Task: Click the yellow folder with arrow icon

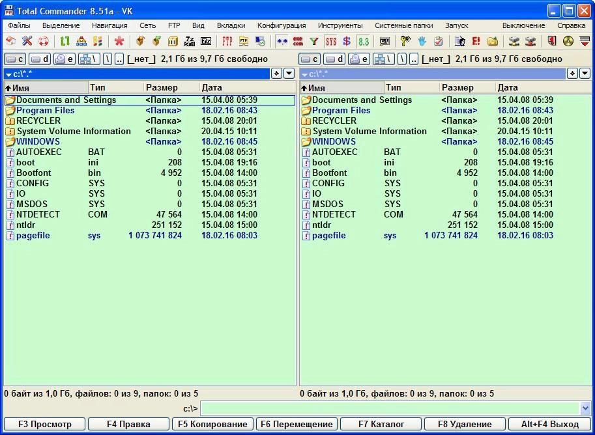Action: coord(492,41)
